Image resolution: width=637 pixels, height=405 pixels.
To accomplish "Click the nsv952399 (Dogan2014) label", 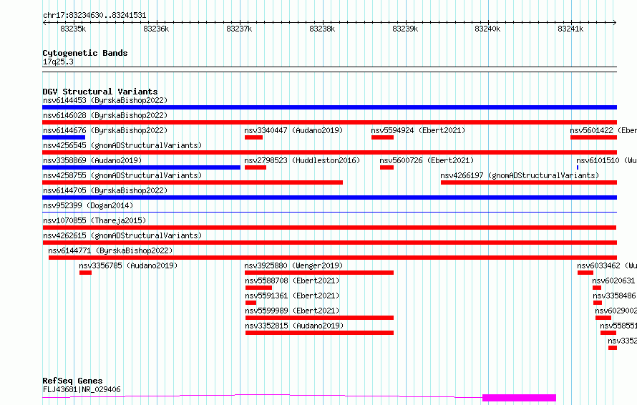I will point(88,205).
